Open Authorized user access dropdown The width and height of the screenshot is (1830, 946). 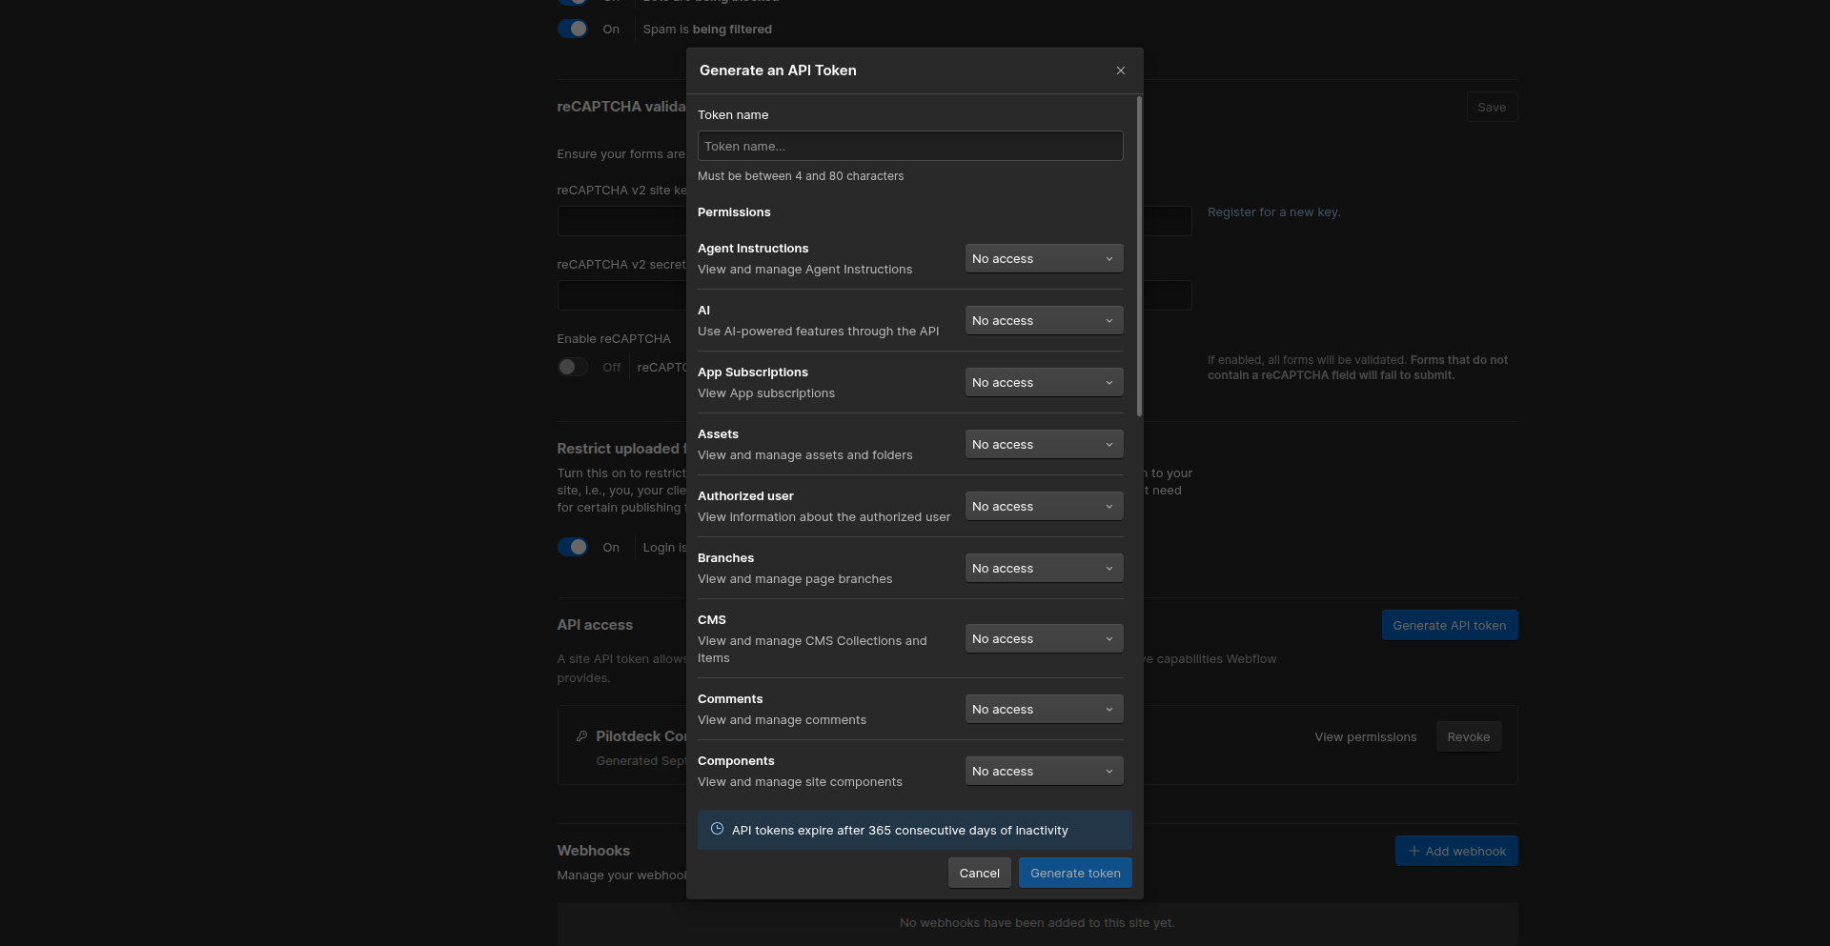coord(1044,506)
